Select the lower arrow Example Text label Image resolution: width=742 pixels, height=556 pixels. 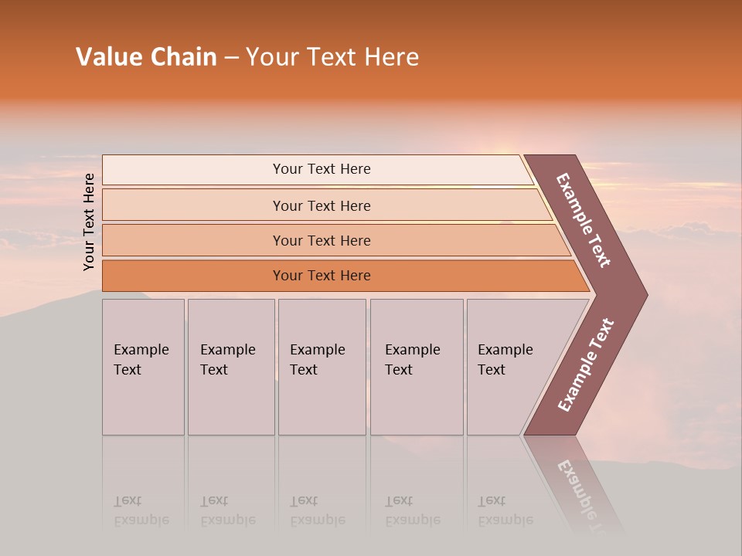(585, 364)
